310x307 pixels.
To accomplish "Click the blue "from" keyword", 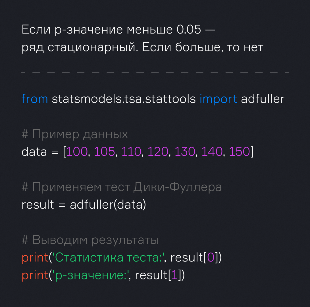I will point(35,99).
